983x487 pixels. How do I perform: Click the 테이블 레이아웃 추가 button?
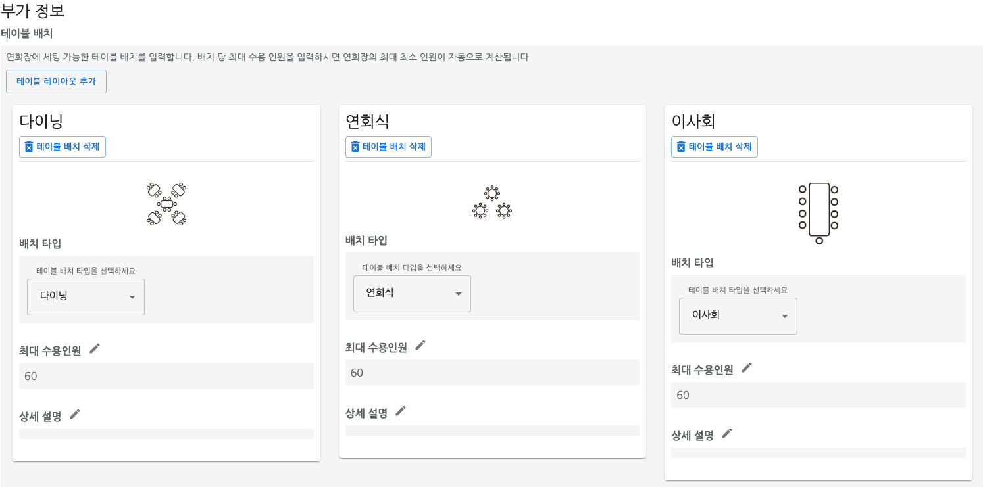click(56, 81)
